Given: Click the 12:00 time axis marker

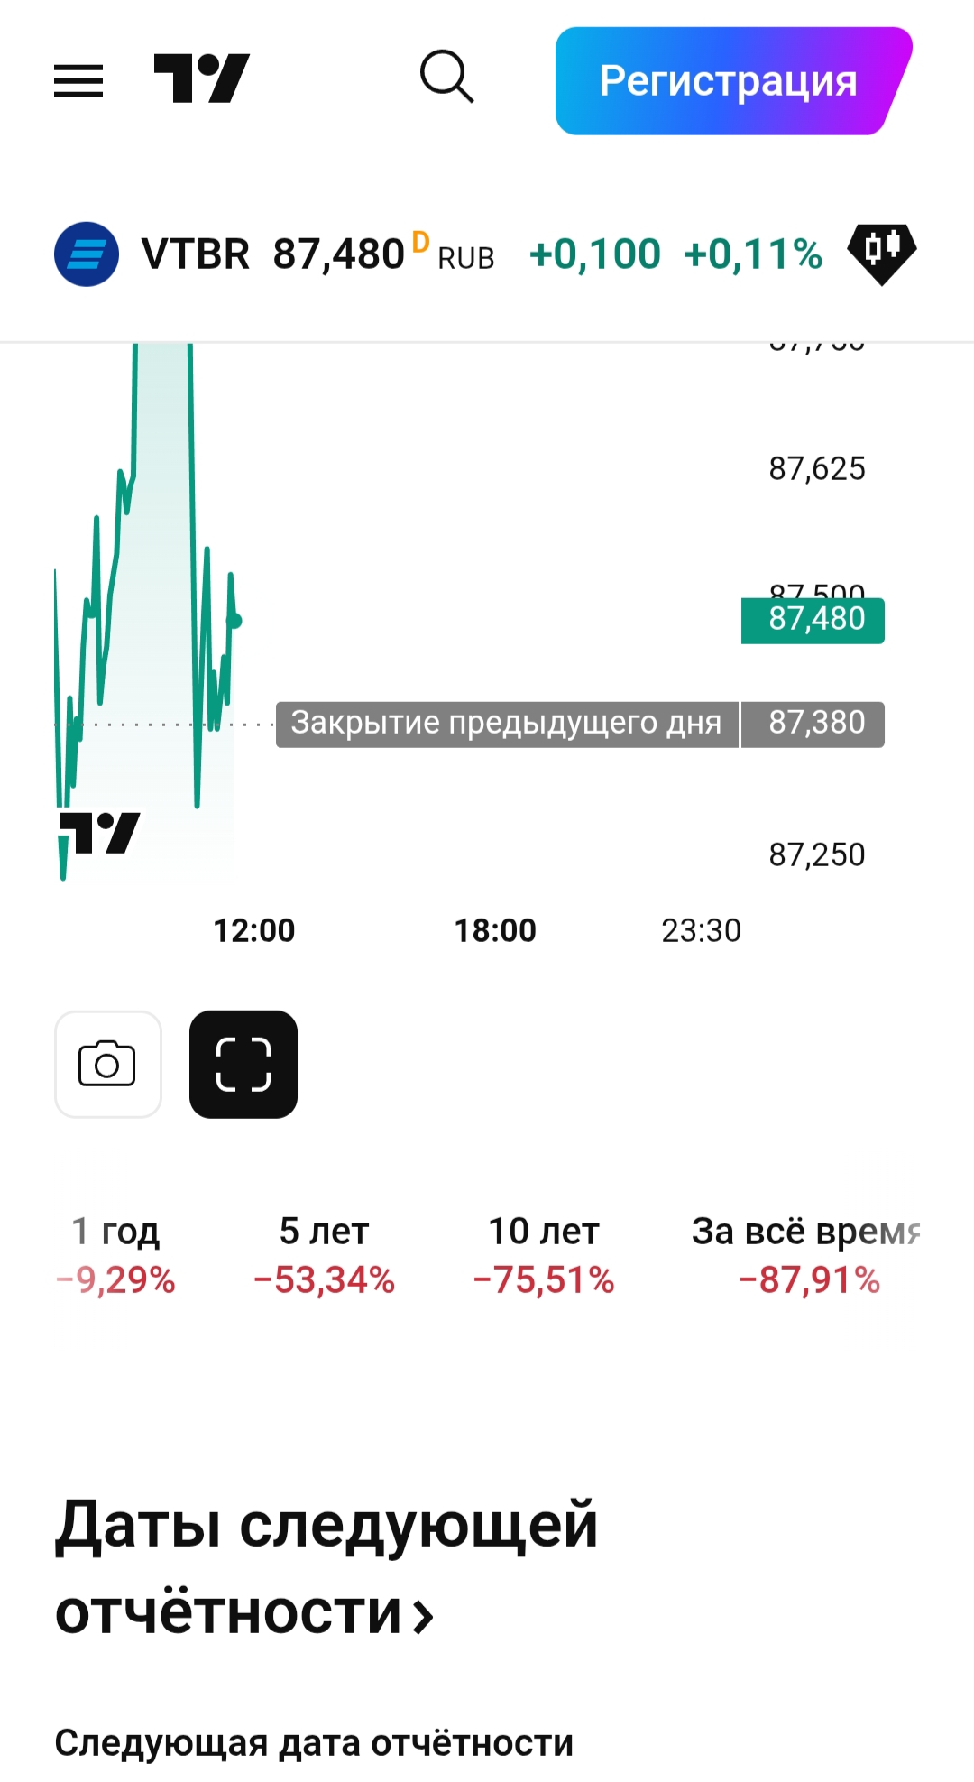Looking at the screenshot, I should 253,930.
